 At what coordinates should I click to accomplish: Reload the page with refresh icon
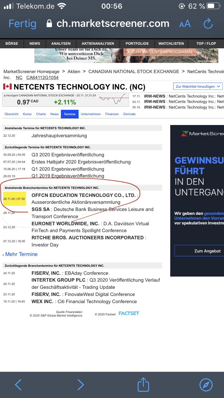pos(208,24)
